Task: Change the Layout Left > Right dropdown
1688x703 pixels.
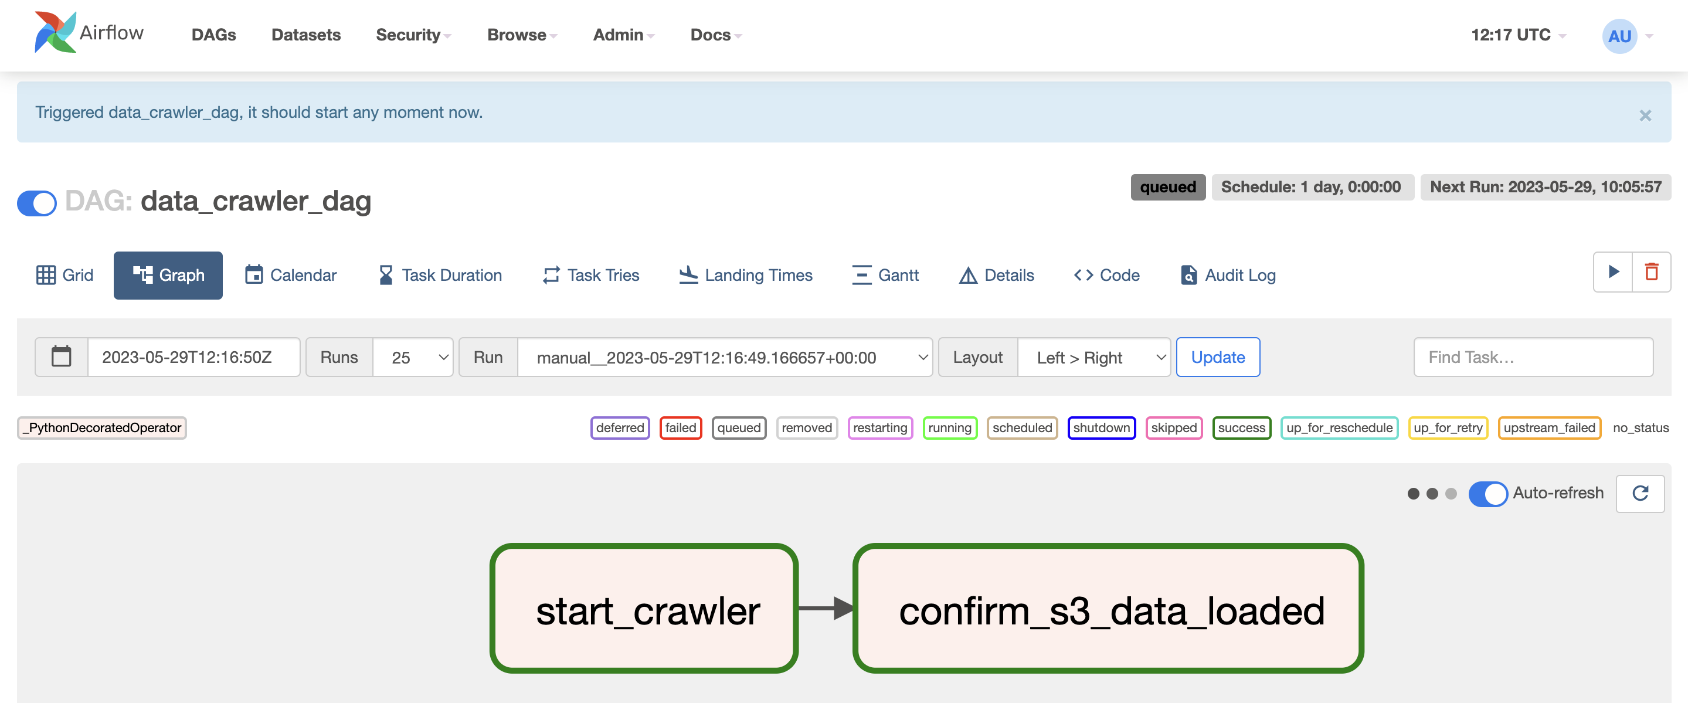Action: [1093, 357]
